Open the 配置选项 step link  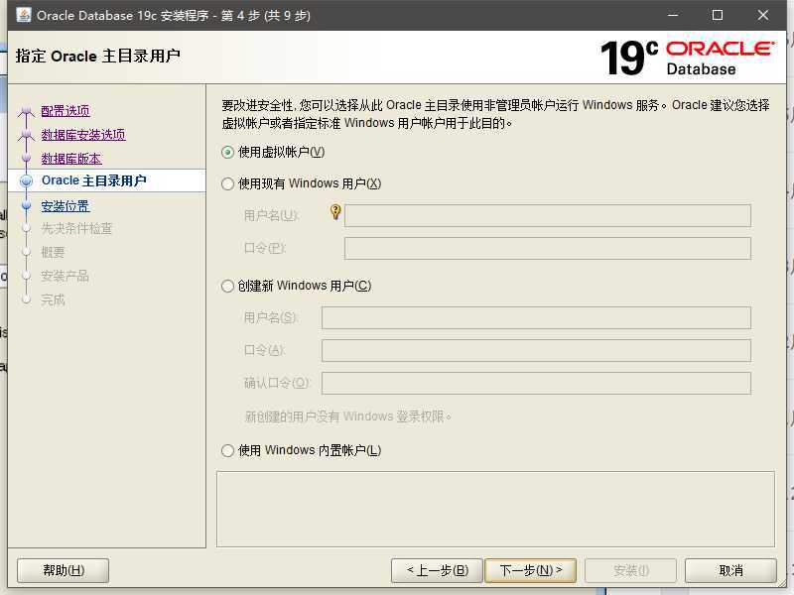click(x=66, y=111)
